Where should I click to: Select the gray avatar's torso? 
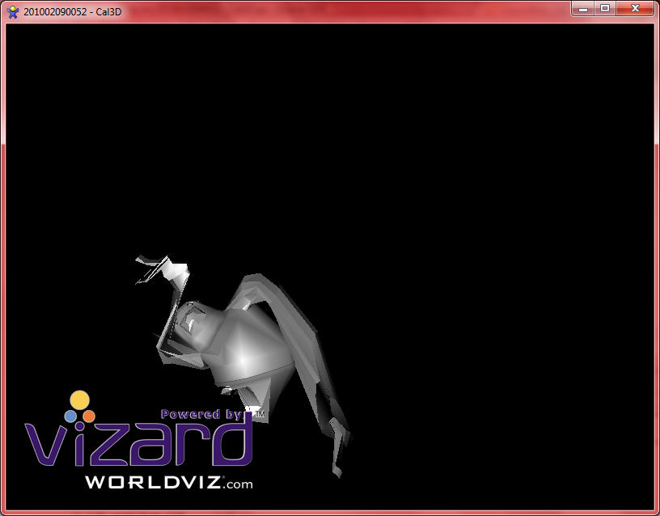point(245,348)
